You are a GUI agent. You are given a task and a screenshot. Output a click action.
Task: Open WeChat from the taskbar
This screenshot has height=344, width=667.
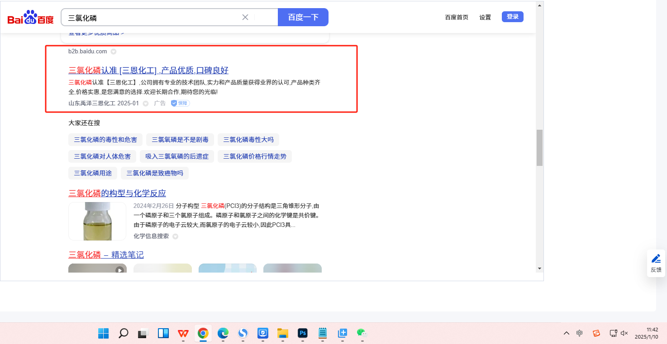pos(361,334)
